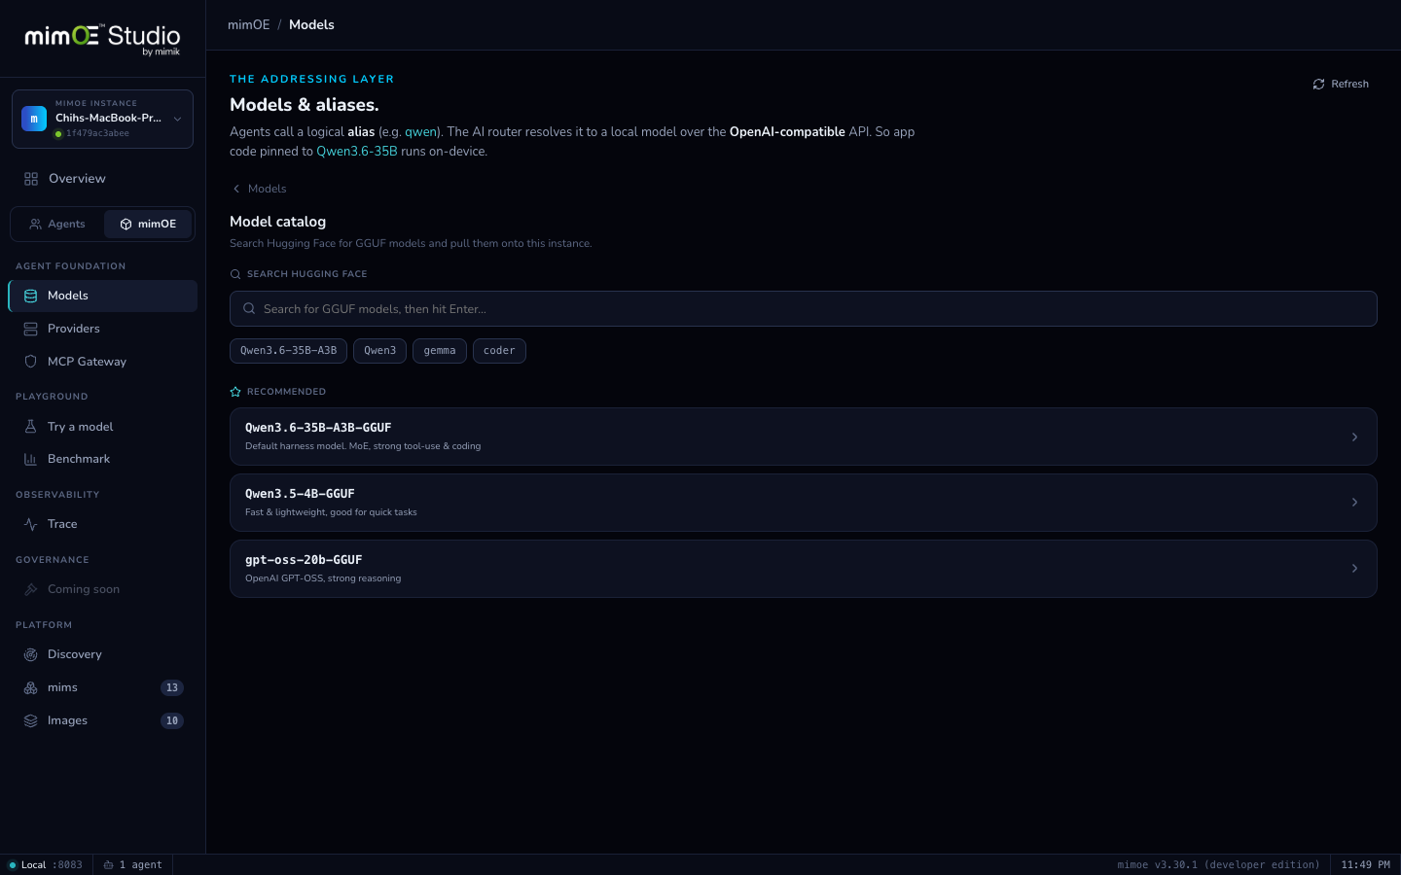Click the qwen alias link in description
The image size is (1401, 875).
[x=421, y=132]
